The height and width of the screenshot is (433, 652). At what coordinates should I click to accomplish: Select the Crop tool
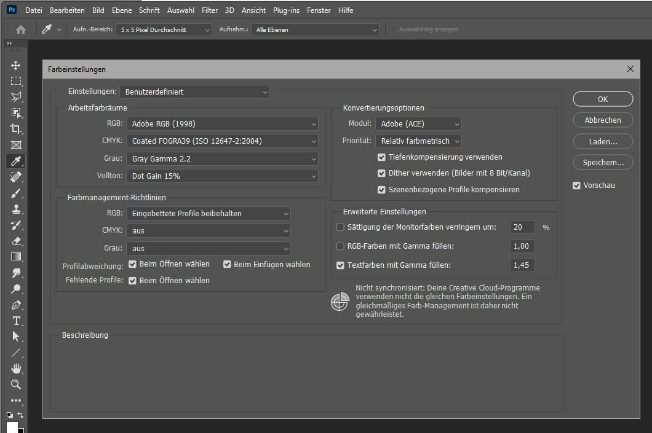16,129
